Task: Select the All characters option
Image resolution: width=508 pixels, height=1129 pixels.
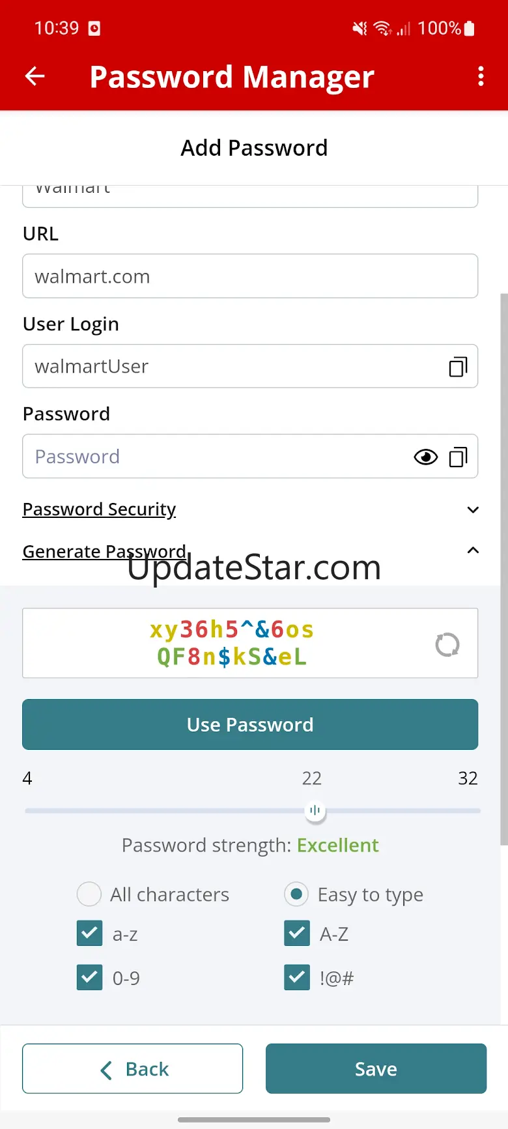Action: pos(89,894)
